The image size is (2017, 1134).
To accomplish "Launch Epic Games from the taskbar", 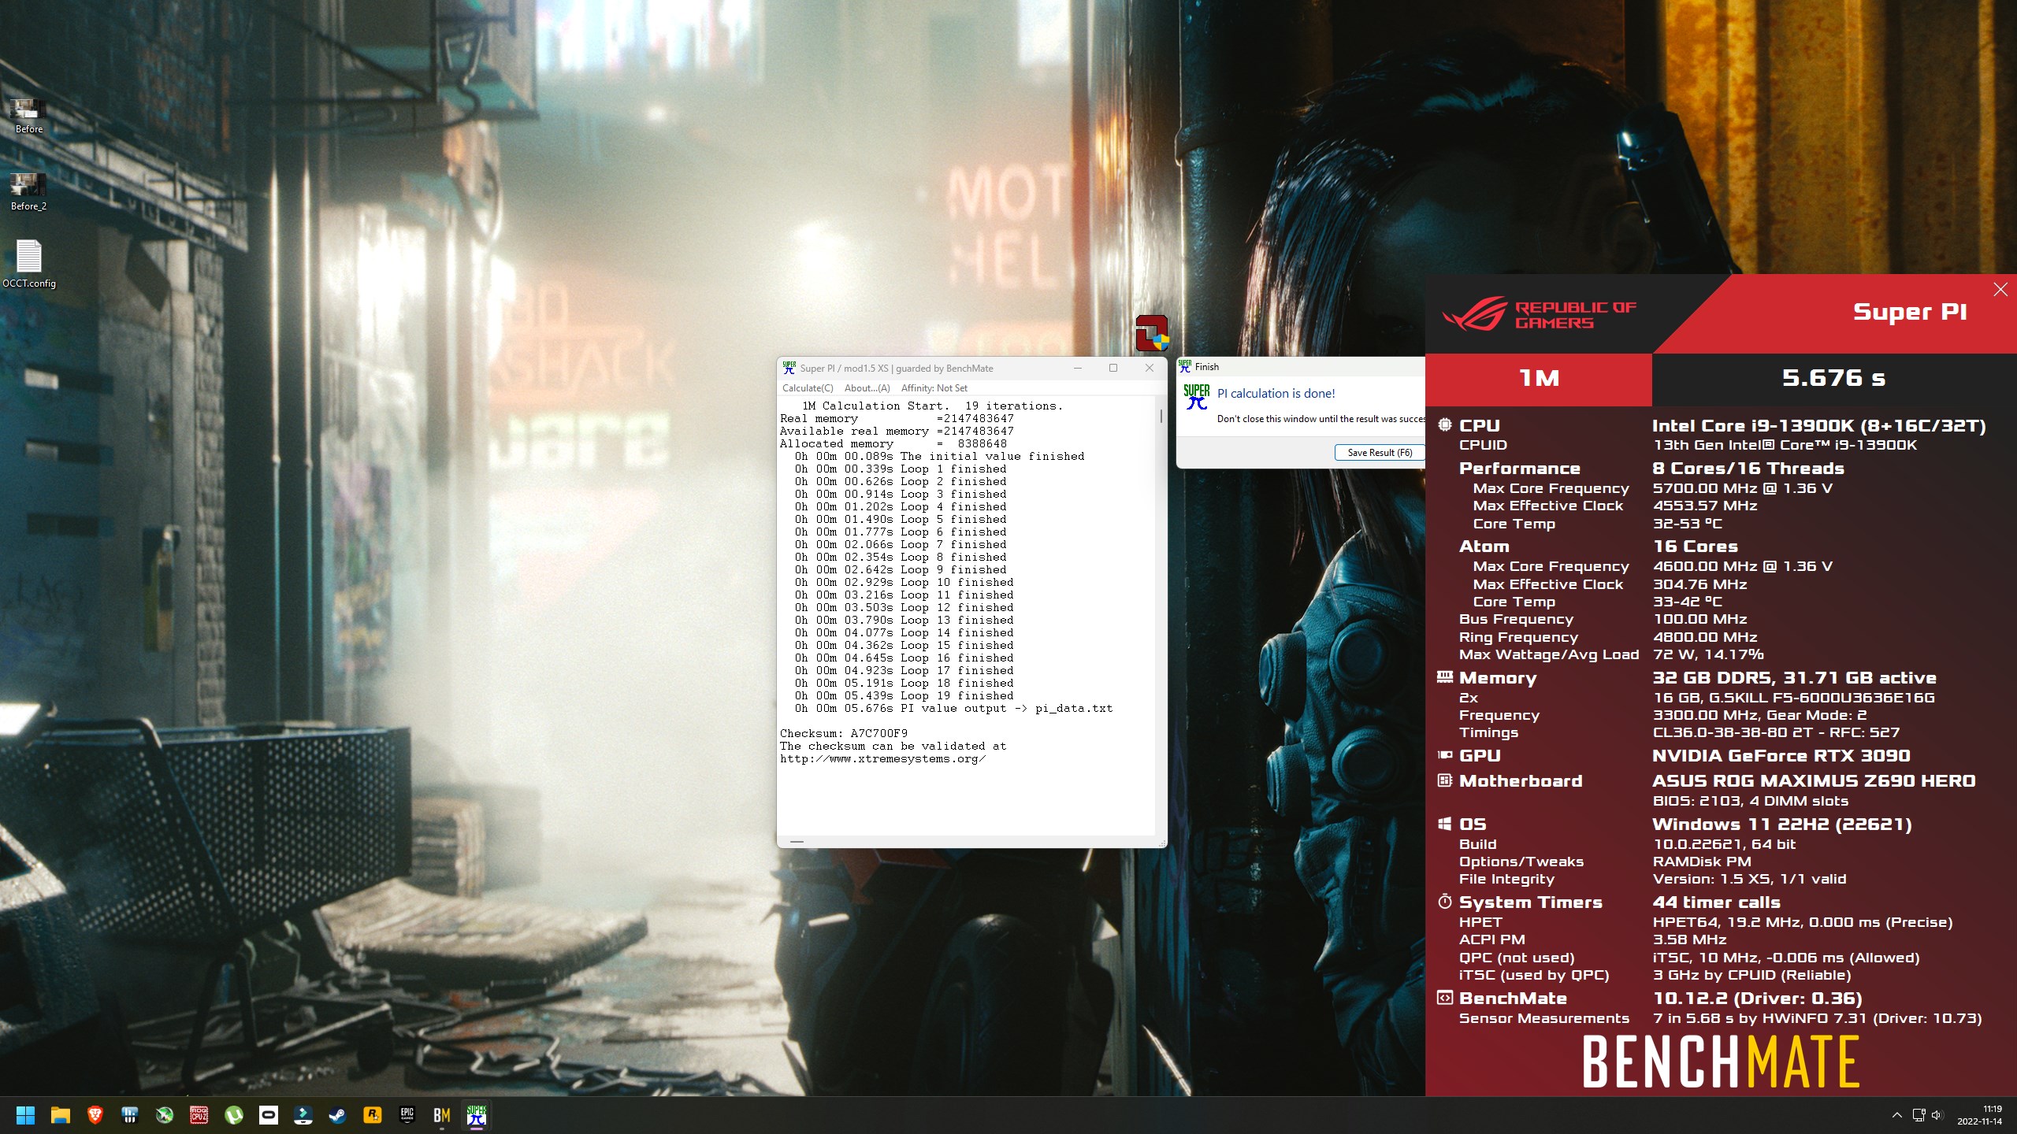I will [x=407, y=1115].
